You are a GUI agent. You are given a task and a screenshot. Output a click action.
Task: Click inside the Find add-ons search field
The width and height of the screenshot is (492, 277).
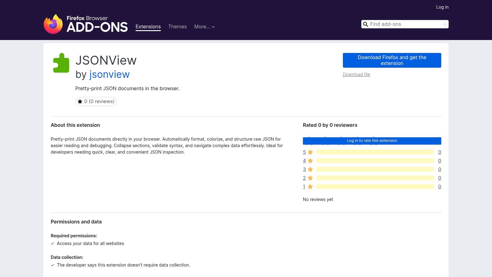click(400, 24)
